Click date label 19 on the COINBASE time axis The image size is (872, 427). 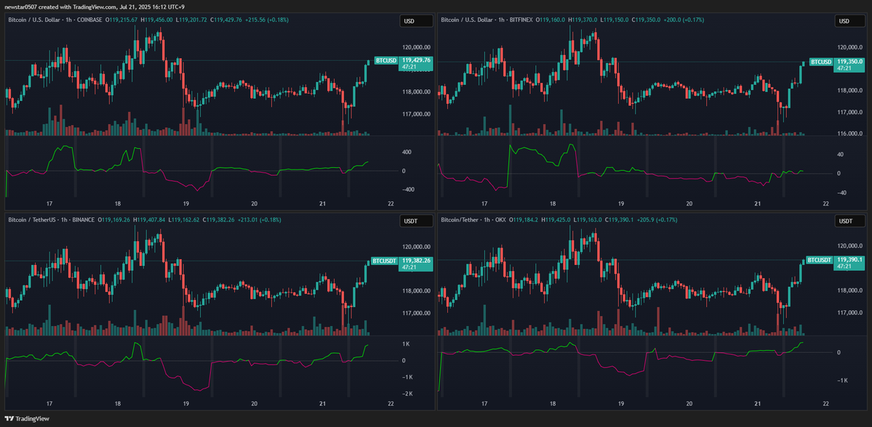pyautogui.click(x=185, y=204)
